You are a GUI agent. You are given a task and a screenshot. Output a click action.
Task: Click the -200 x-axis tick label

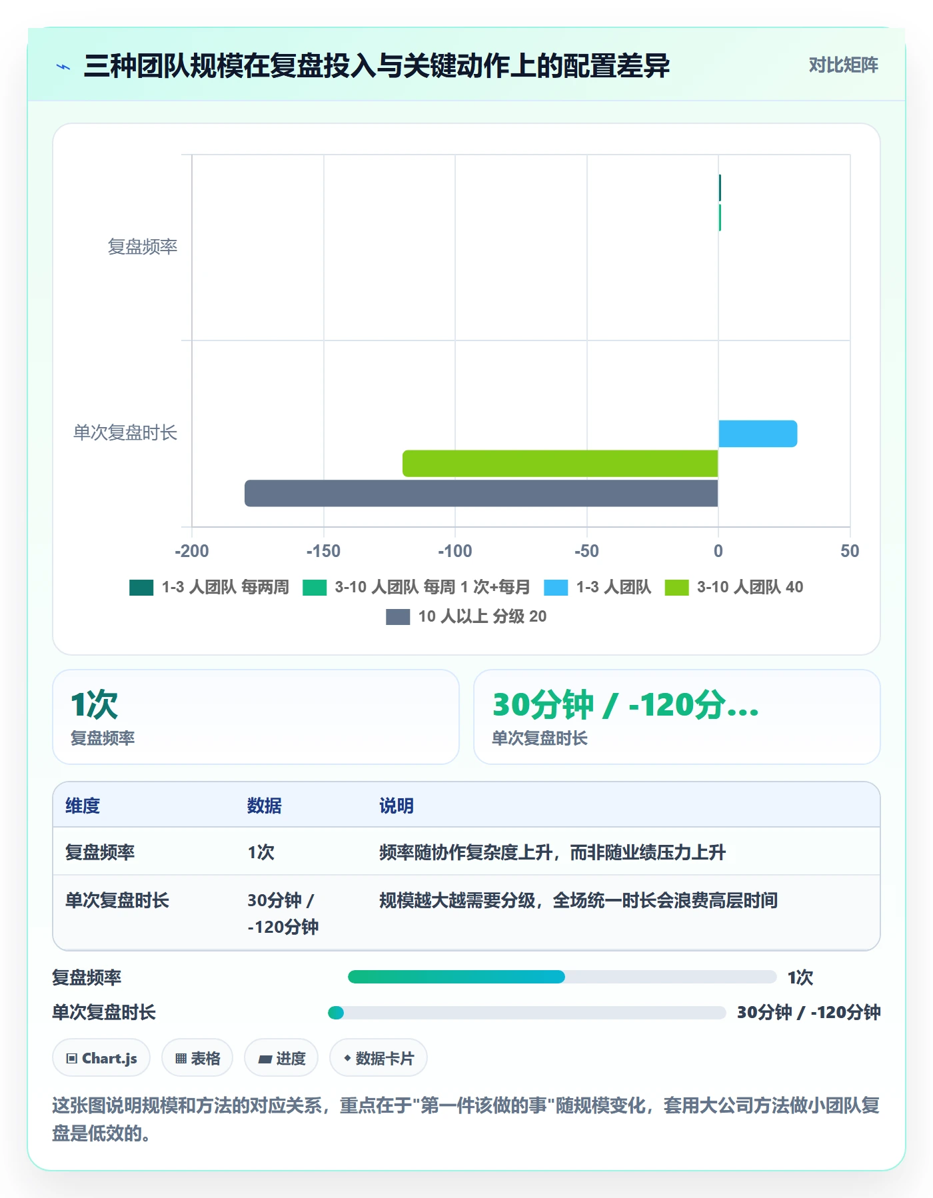coord(192,551)
